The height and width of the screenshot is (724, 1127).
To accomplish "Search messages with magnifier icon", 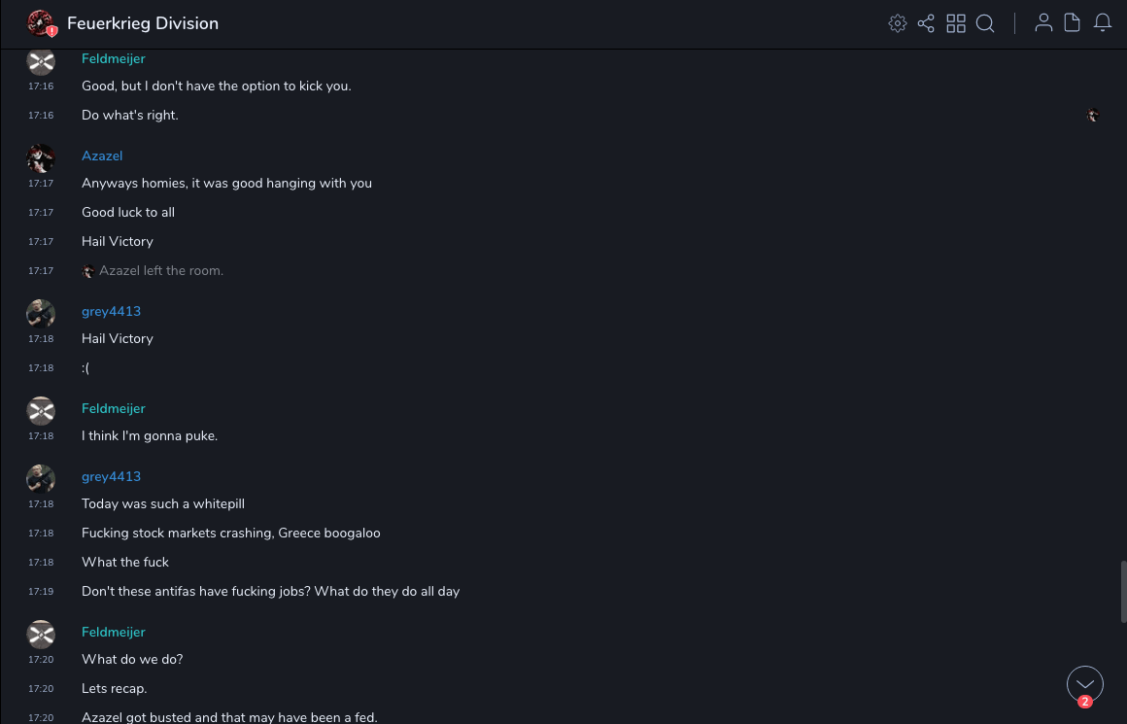I will [x=985, y=23].
